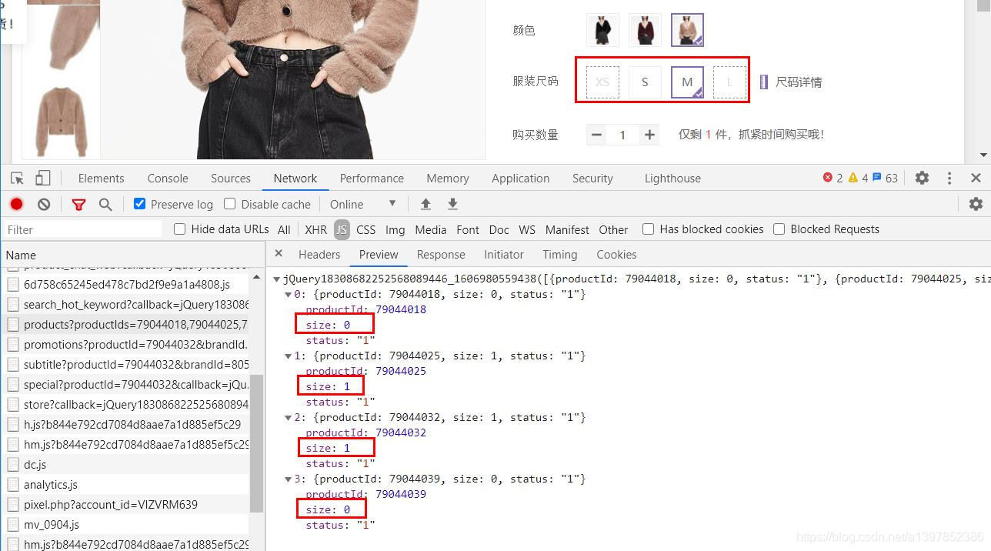Close the request details pane

coord(279,253)
